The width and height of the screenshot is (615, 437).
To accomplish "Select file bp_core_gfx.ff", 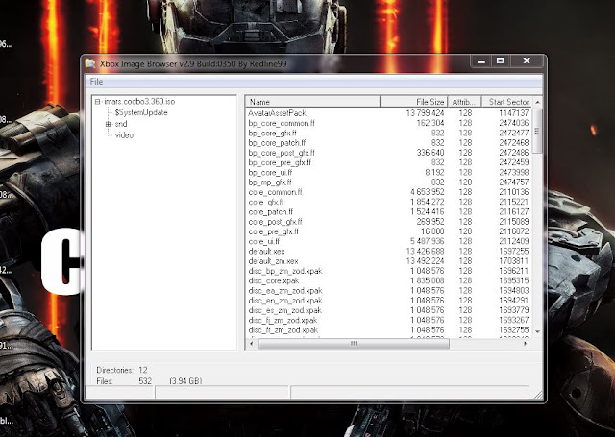I will tap(273, 133).
